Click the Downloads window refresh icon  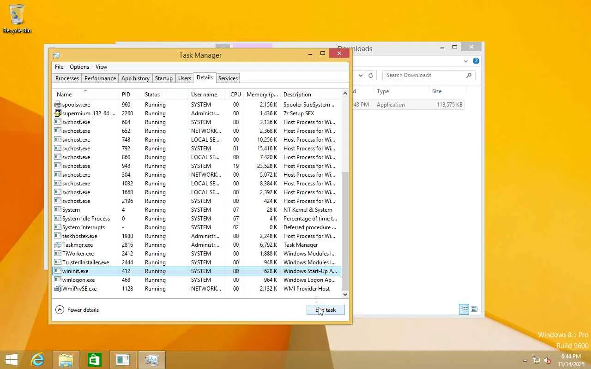370,75
